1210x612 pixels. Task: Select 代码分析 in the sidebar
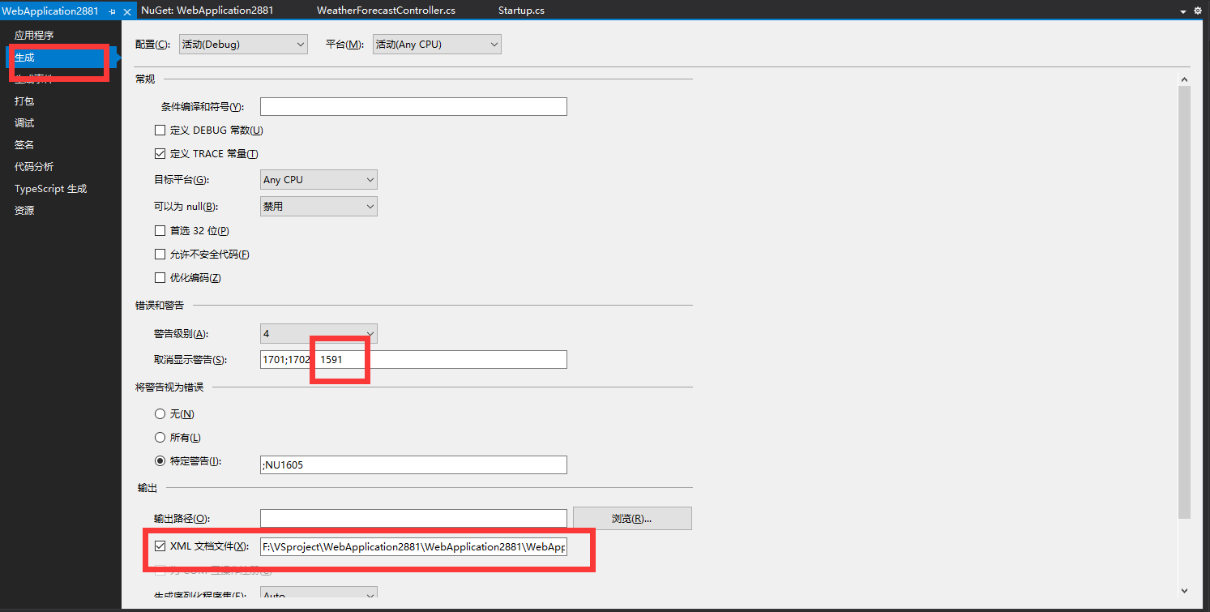click(x=34, y=167)
